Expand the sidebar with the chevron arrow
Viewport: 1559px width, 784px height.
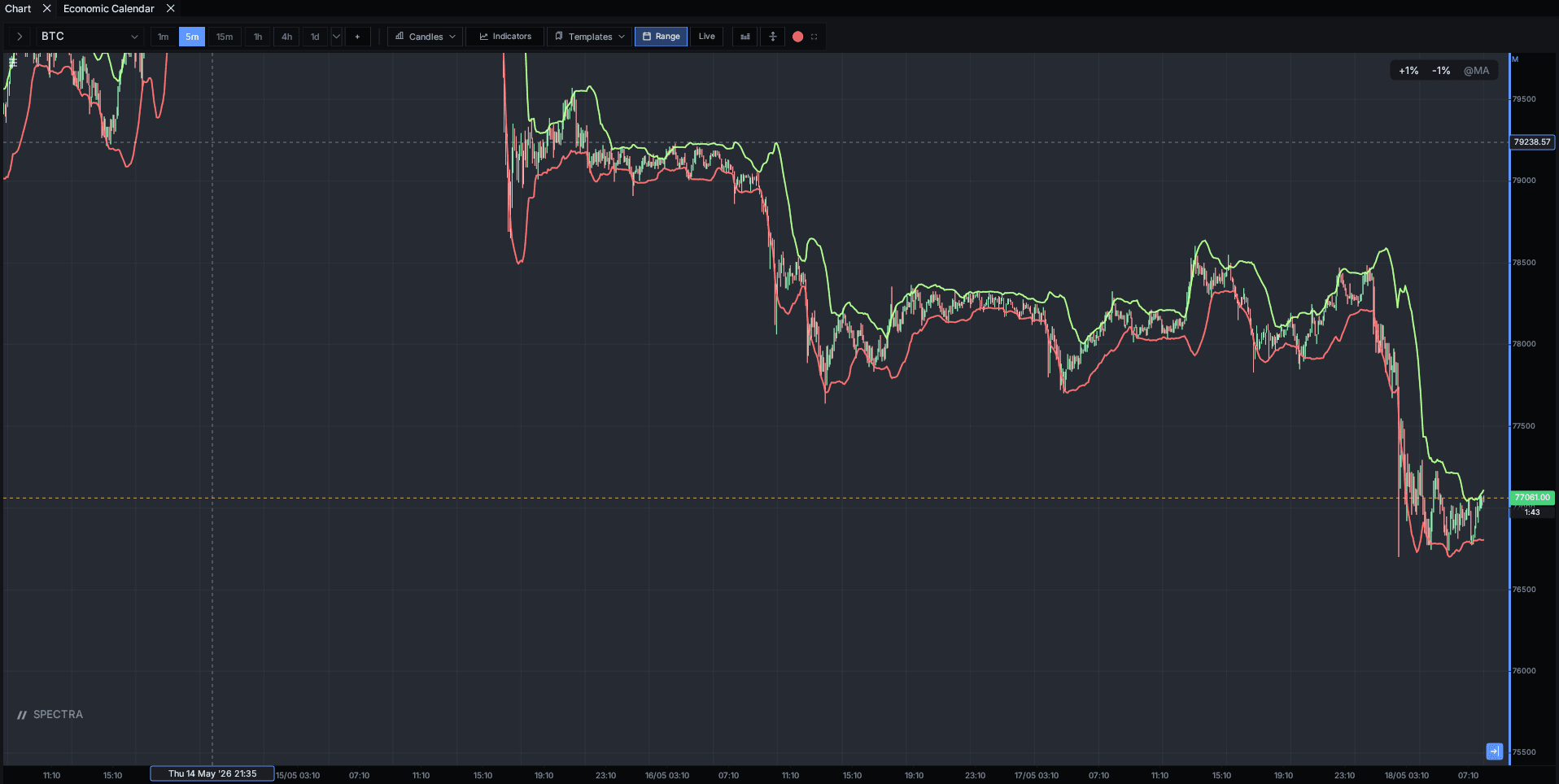coord(20,37)
